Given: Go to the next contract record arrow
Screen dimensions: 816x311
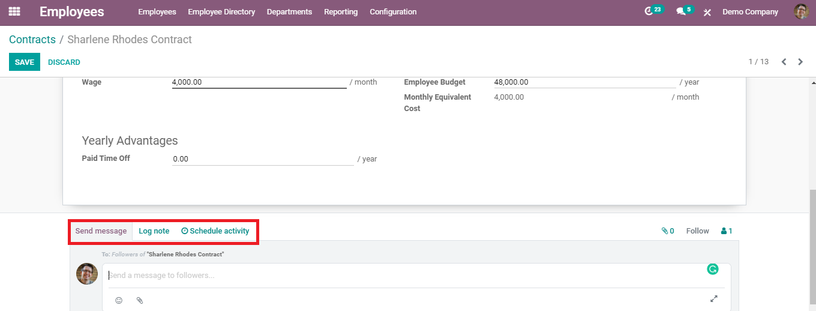Looking at the screenshot, I should coord(800,62).
